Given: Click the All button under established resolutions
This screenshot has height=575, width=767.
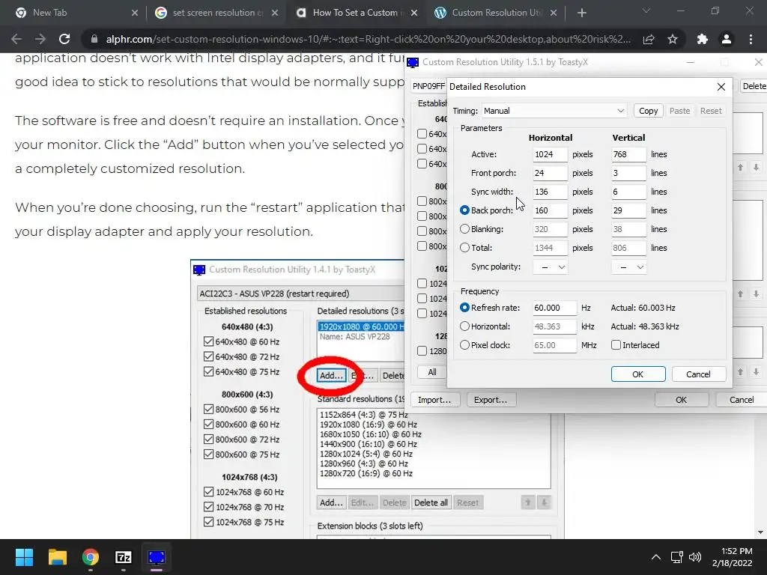Looking at the screenshot, I should coord(432,372).
